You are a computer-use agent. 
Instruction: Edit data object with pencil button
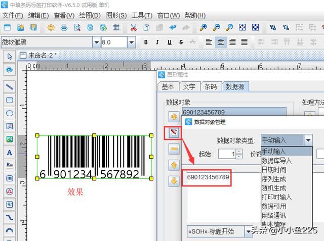(x=174, y=133)
